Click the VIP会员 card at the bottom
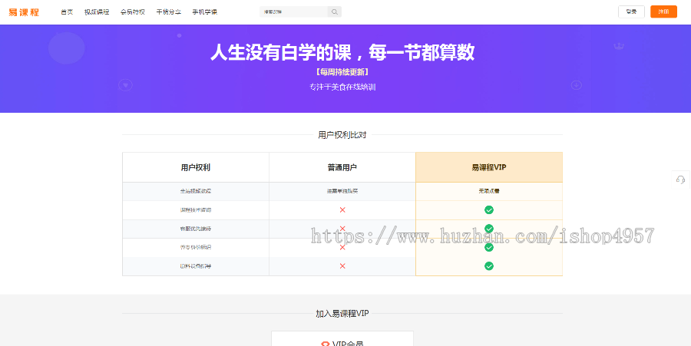The width and height of the screenshot is (691, 346). point(342,338)
